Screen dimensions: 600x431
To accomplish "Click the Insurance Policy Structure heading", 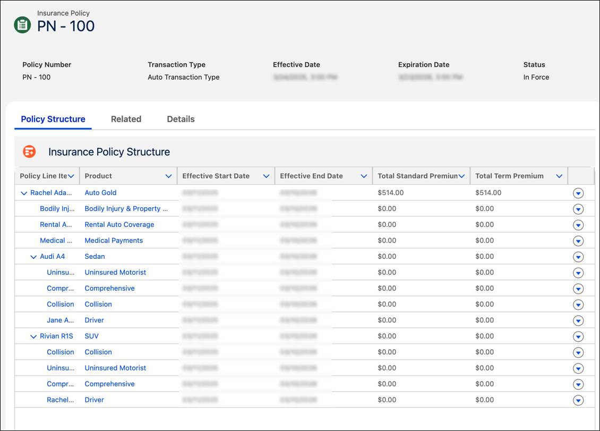I will coord(109,151).
